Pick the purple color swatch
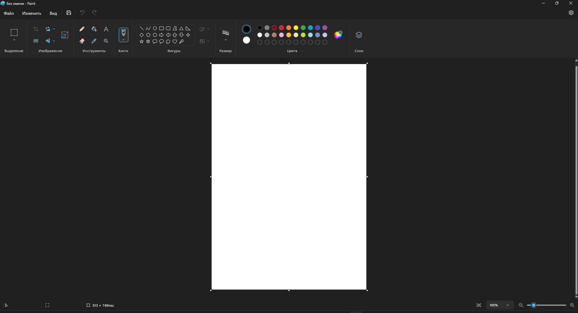This screenshot has width=578, height=313. coord(325,28)
